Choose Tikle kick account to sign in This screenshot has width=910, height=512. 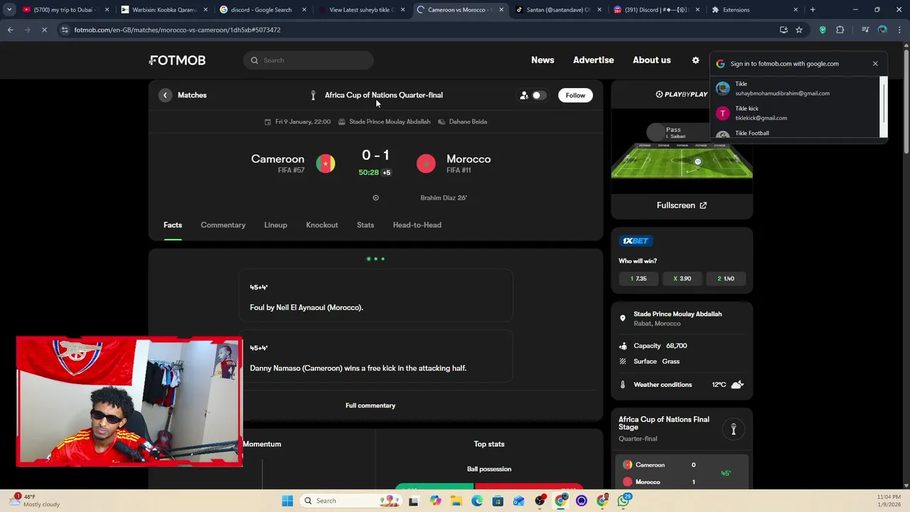click(795, 113)
